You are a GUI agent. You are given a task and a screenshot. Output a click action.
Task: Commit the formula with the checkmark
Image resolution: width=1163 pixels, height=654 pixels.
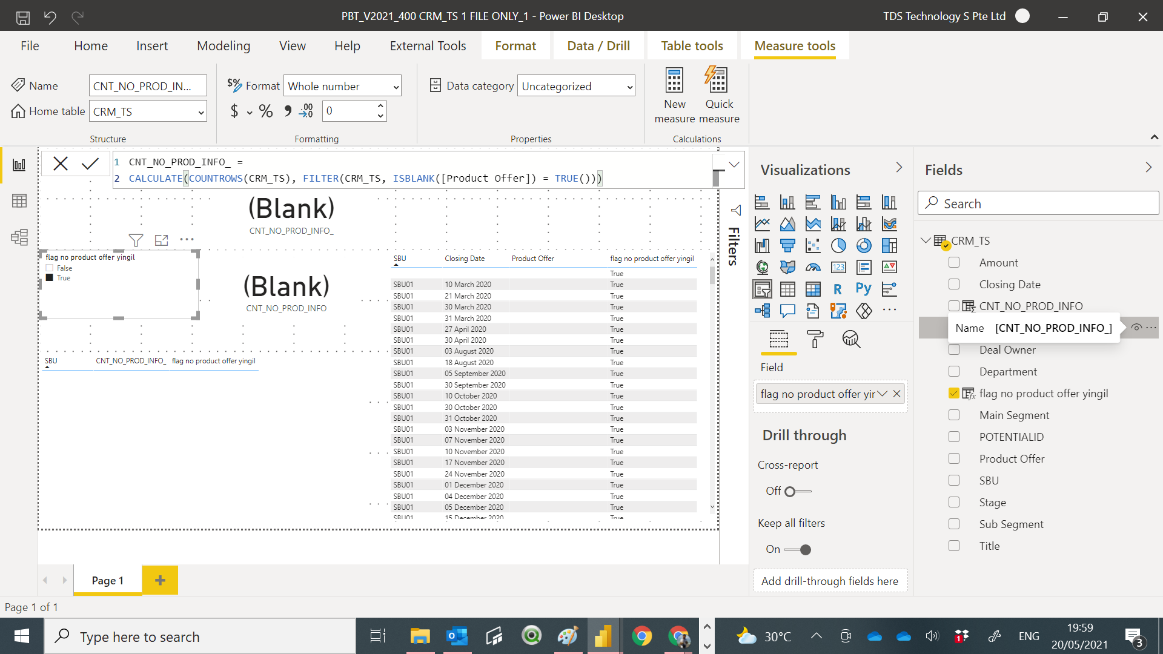(x=90, y=163)
